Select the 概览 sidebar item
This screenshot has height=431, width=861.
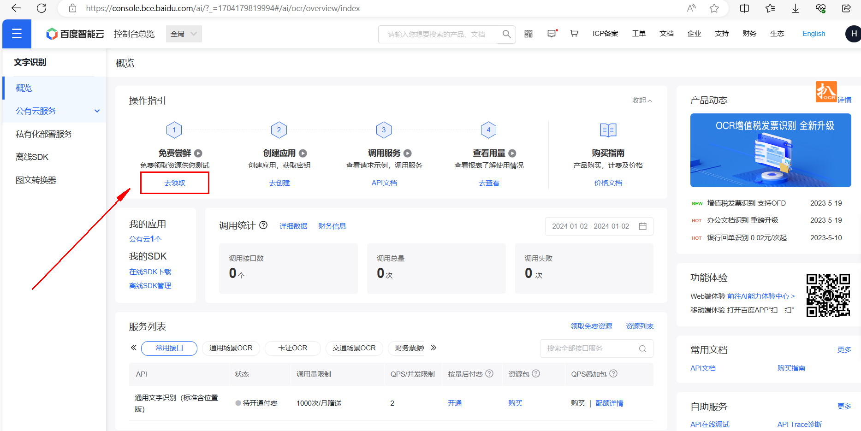[54, 88]
